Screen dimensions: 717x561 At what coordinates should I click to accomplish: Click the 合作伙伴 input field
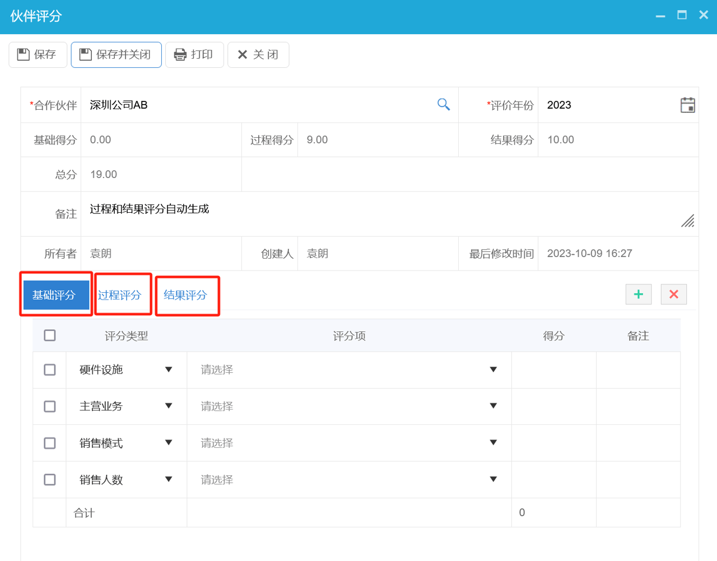[258, 105]
